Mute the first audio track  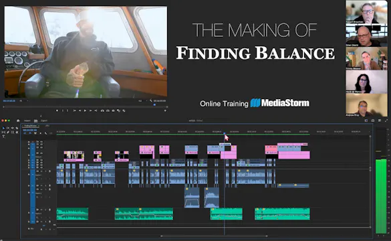tap(41, 171)
